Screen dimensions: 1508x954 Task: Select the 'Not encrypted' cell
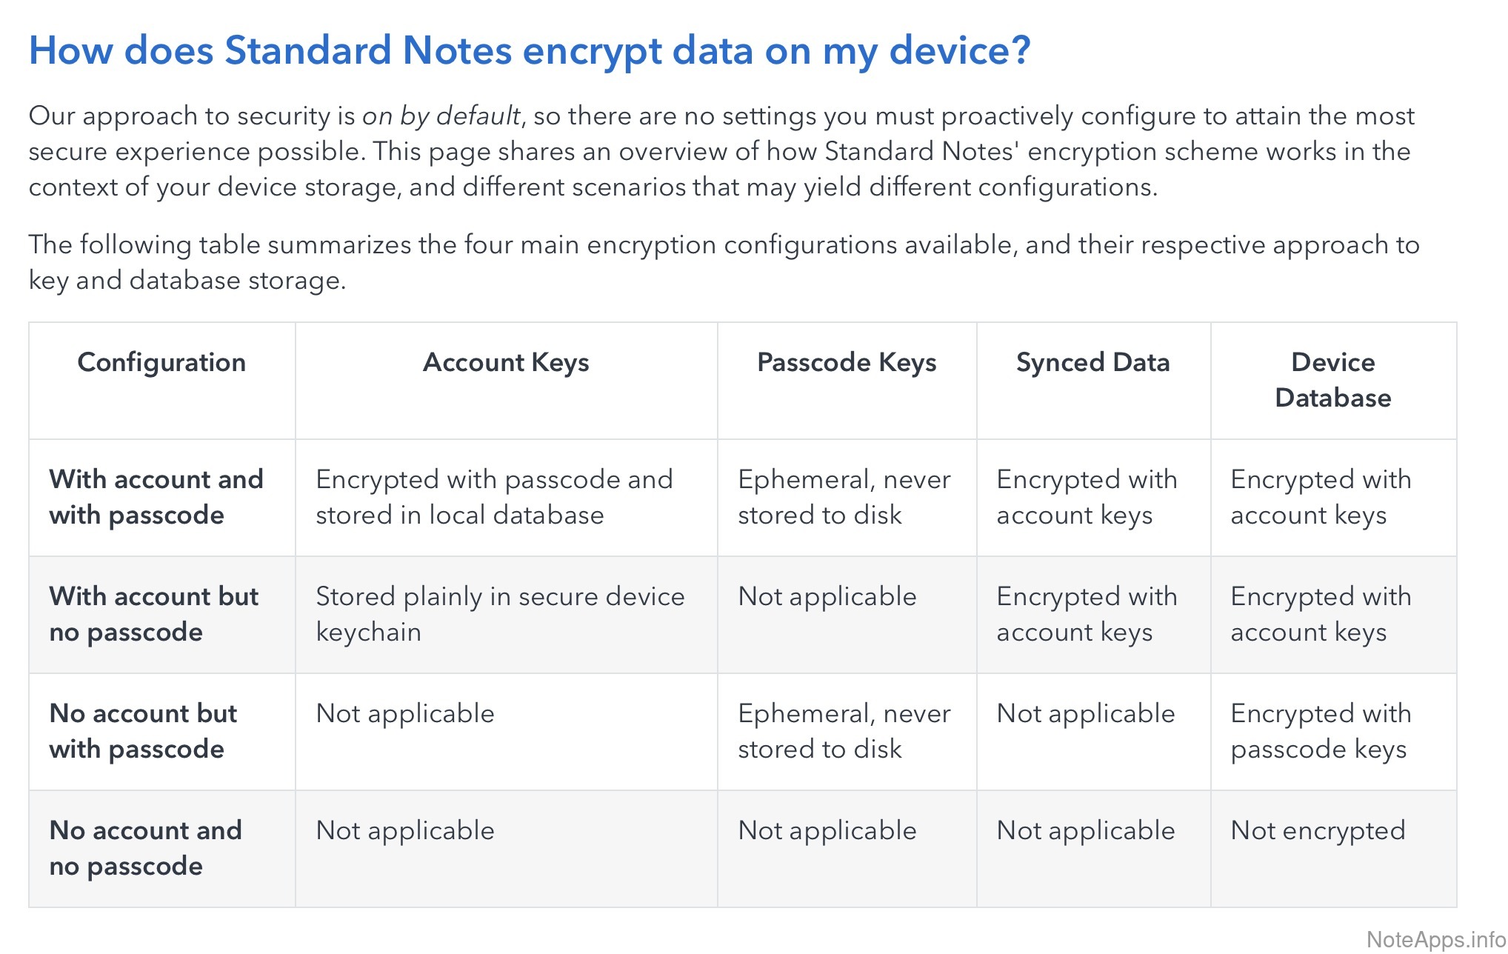[1318, 830]
